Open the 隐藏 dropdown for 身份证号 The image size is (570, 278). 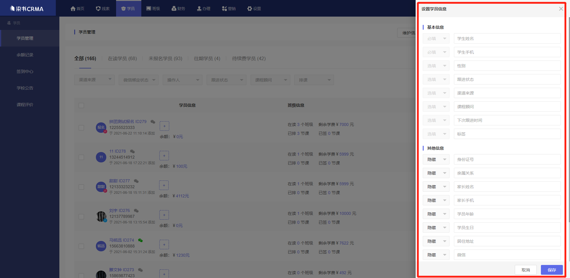pyautogui.click(x=436, y=159)
